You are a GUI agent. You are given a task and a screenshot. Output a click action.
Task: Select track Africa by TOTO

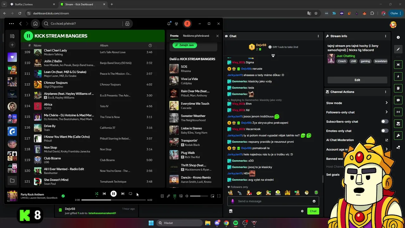[93, 106]
